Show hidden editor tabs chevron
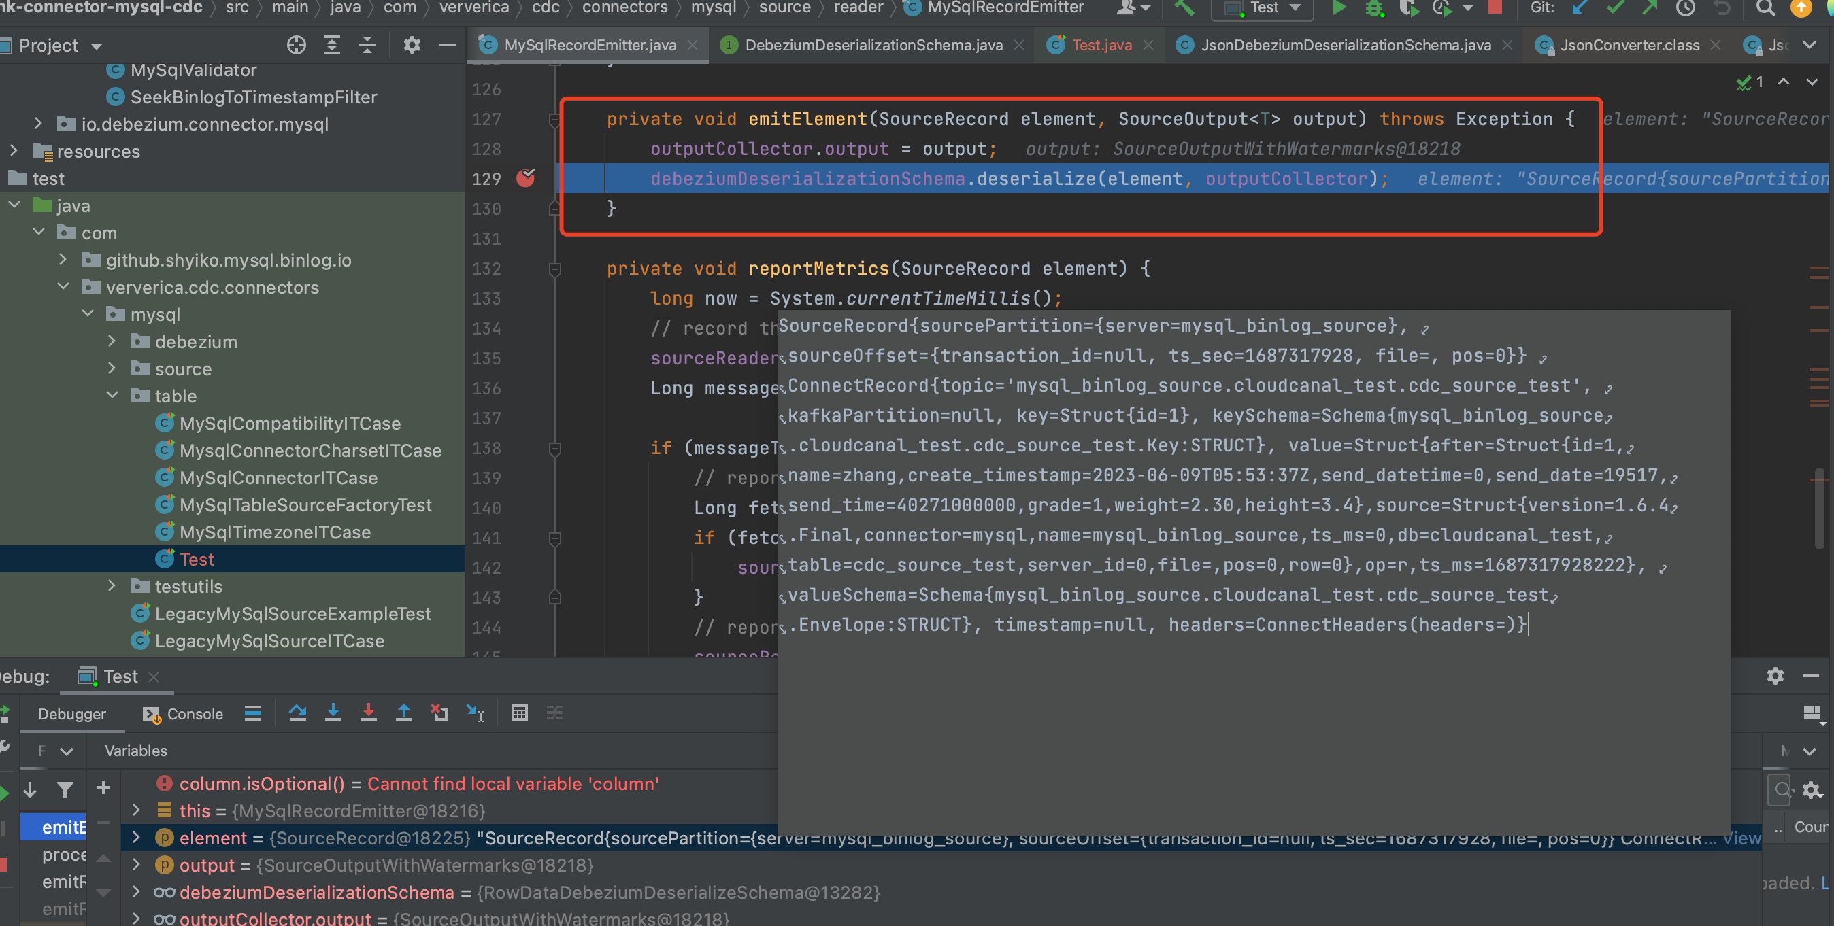Image resolution: width=1834 pixels, height=926 pixels. 1809,45
